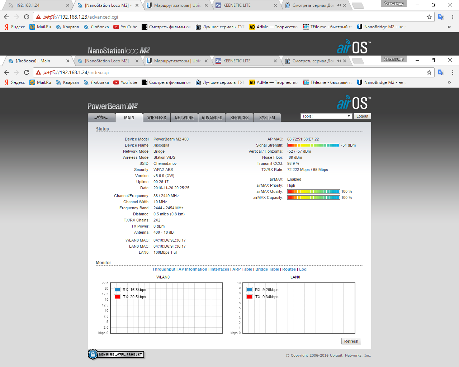Select the SYSTEM tab
This screenshot has height=367, width=459.
[267, 118]
